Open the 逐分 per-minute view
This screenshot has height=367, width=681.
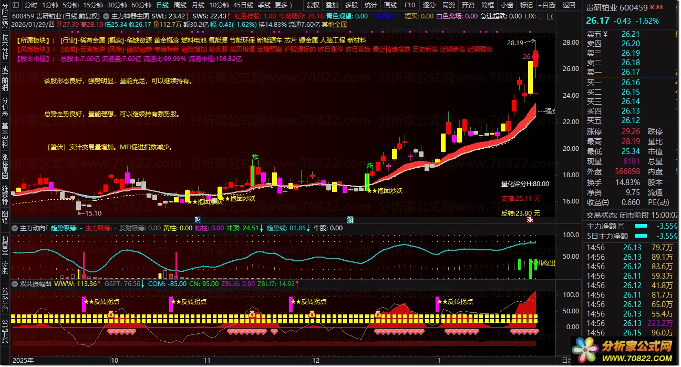429,5
